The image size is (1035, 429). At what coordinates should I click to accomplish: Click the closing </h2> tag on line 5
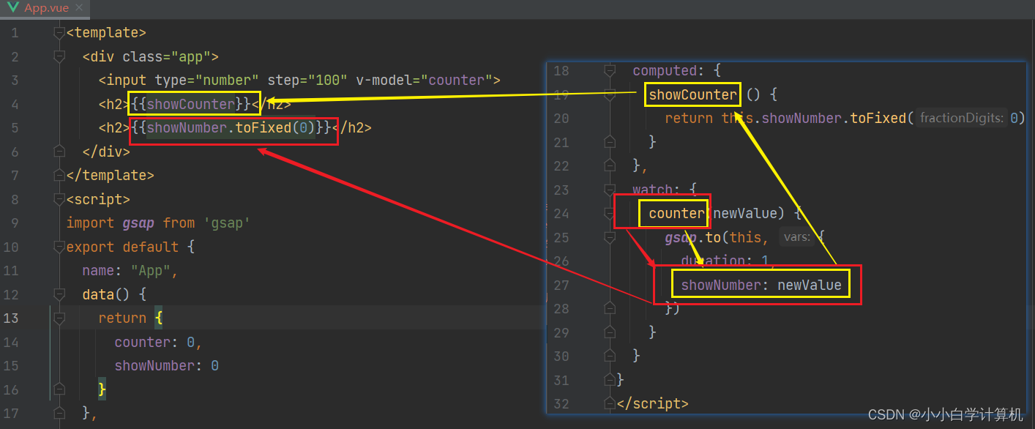tap(351, 128)
